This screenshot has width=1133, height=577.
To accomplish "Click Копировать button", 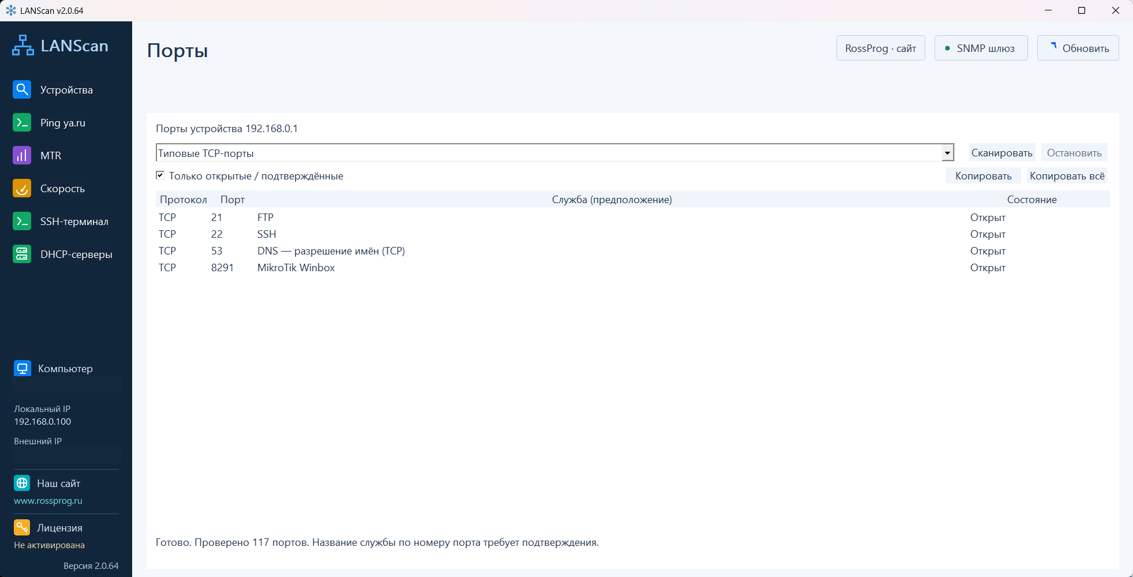I will tap(984, 176).
